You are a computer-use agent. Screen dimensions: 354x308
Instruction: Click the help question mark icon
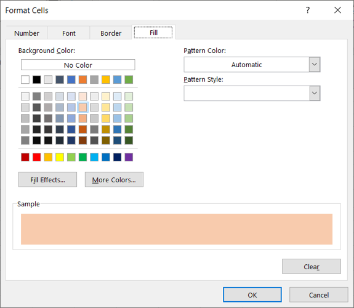(308, 10)
